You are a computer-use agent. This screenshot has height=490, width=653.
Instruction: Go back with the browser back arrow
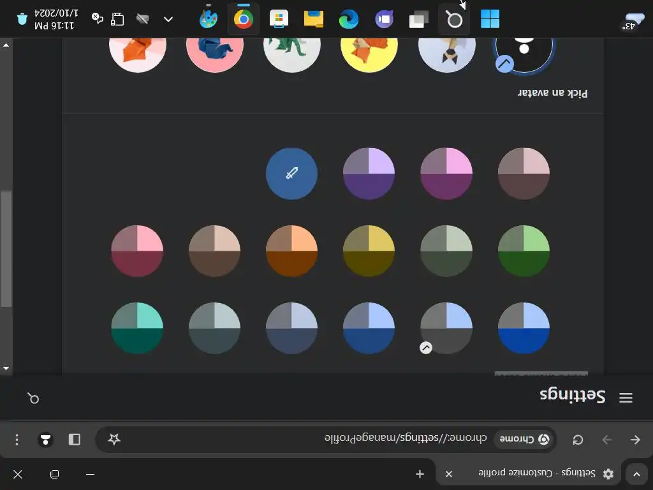tap(635, 440)
